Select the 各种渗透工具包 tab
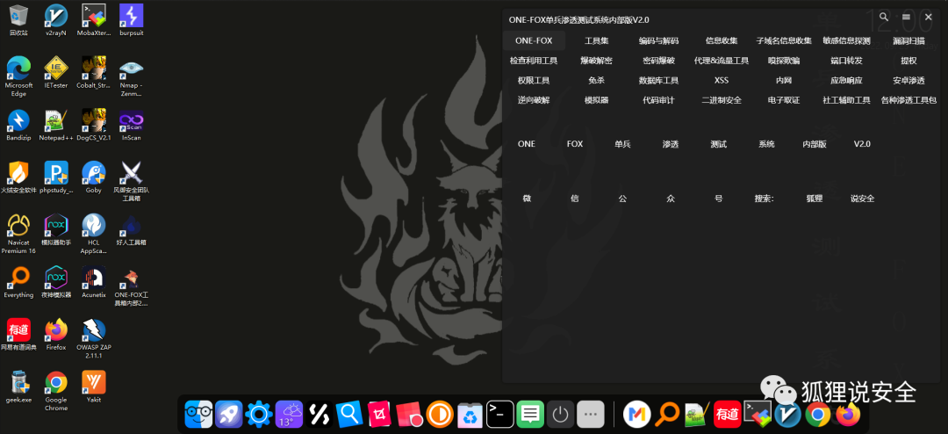The image size is (948, 434). tap(908, 100)
